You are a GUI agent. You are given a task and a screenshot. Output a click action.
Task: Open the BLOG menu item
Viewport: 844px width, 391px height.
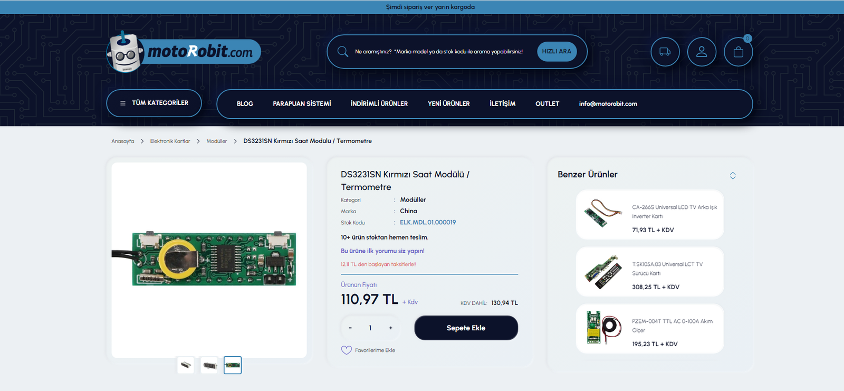[x=245, y=104]
